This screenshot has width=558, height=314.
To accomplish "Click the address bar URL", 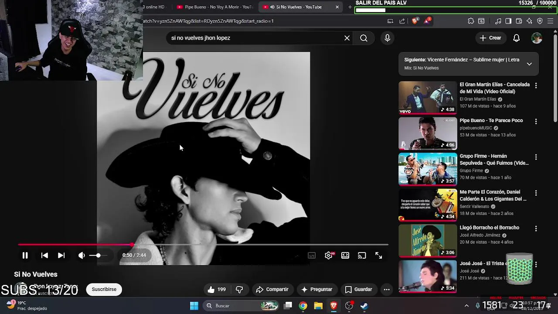I will tap(208, 21).
